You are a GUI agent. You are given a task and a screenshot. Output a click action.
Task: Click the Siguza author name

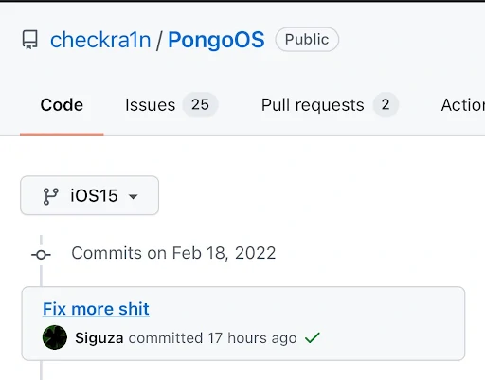click(x=99, y=338)
